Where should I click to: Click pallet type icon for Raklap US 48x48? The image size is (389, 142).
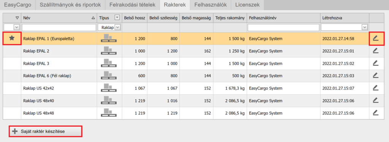[x=109, y=113]
